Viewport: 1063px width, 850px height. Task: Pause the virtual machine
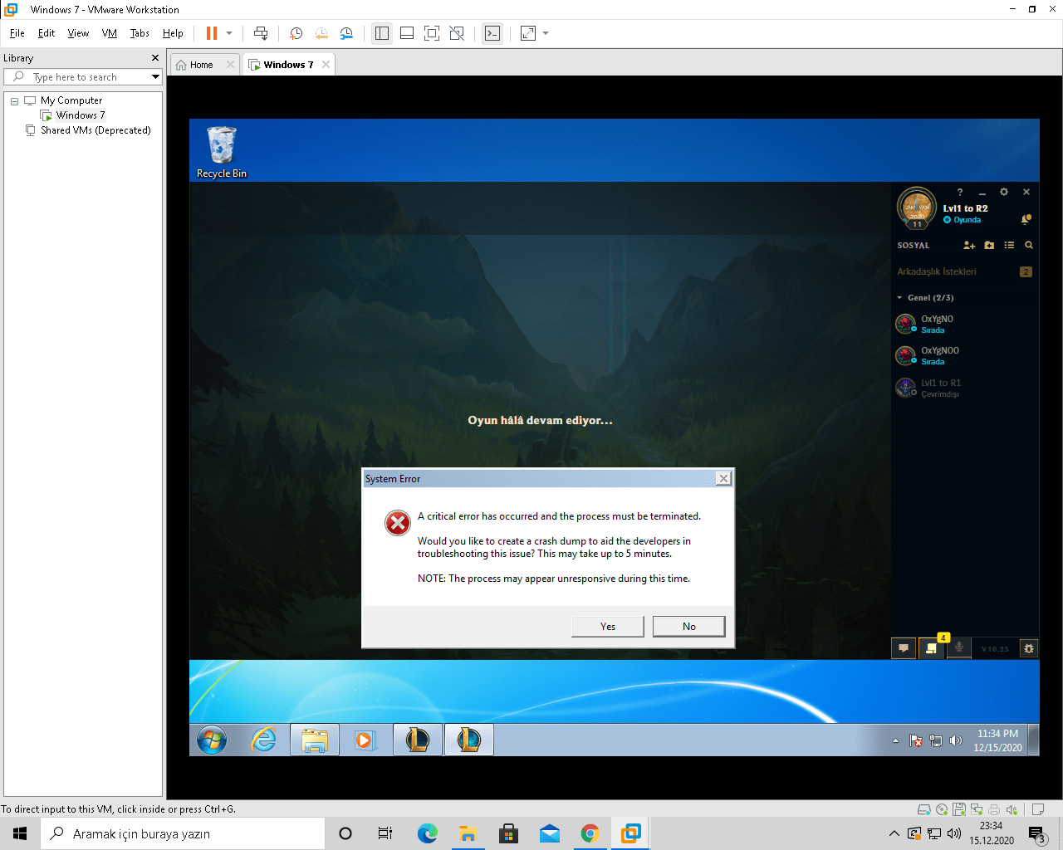point(212,33)
